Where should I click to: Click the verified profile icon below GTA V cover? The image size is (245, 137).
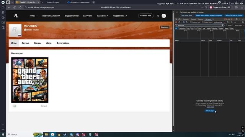point(15,106)
